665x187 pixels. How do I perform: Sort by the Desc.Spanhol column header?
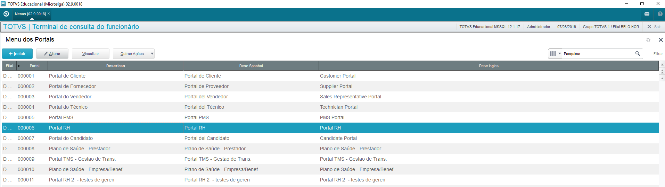click(251, 66)
